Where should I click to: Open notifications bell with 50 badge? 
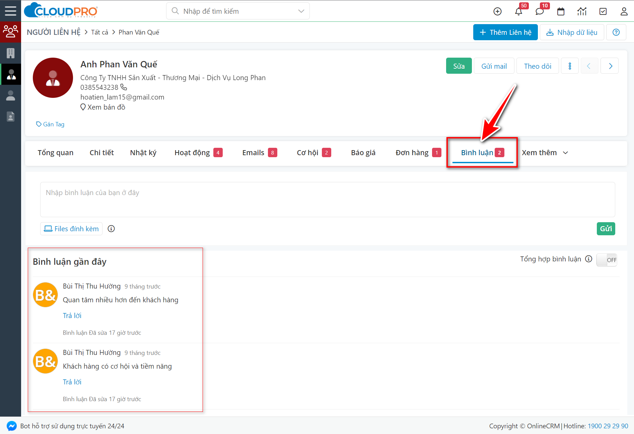tap(518, 11)
